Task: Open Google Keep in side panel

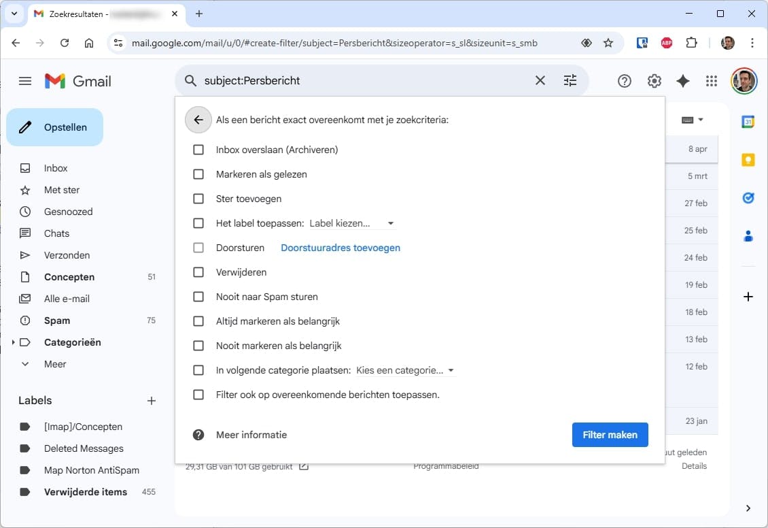Action: [x=748, y=160]
